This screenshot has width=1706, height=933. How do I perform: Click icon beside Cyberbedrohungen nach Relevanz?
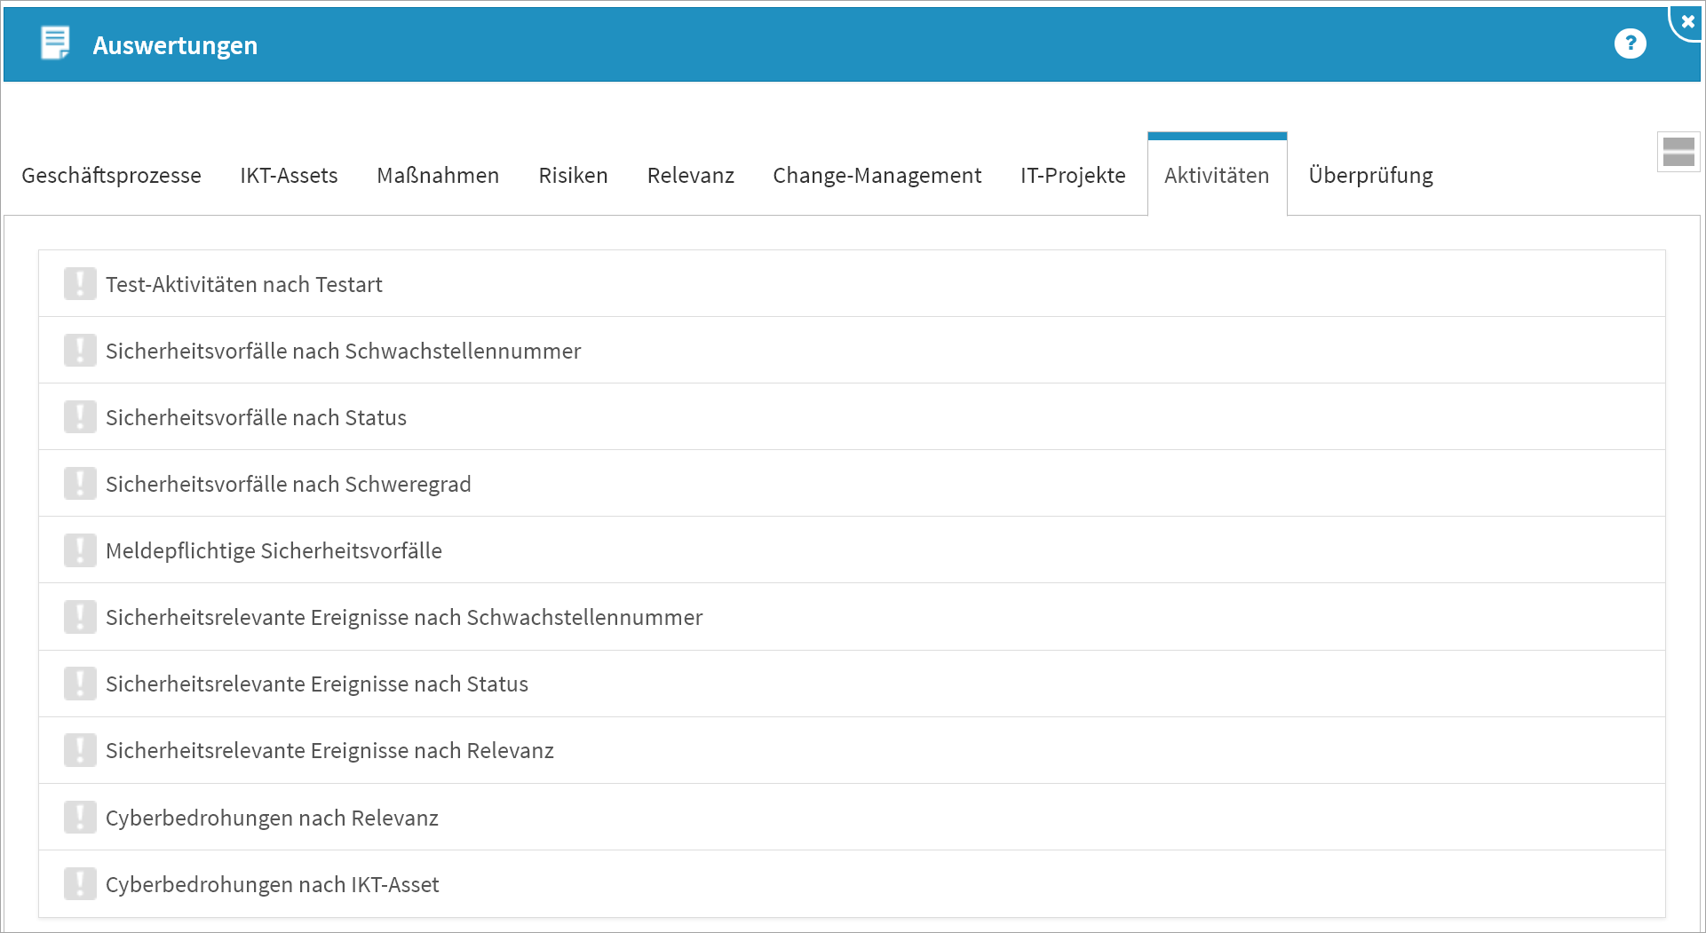tap(80, 818)
